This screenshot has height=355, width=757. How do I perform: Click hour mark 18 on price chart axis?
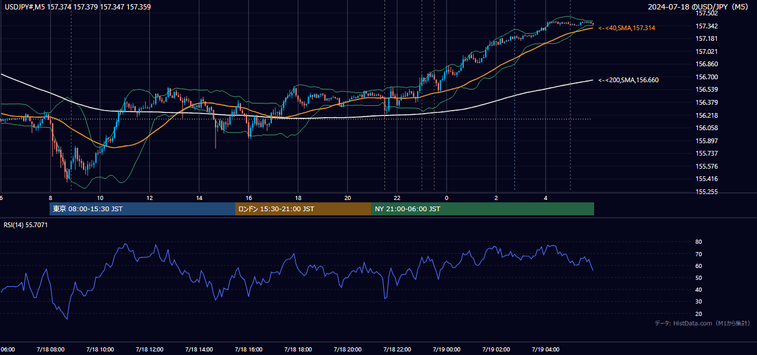(299, 198)
